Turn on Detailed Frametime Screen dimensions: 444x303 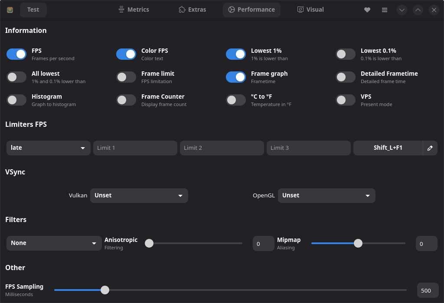[346, 77]
